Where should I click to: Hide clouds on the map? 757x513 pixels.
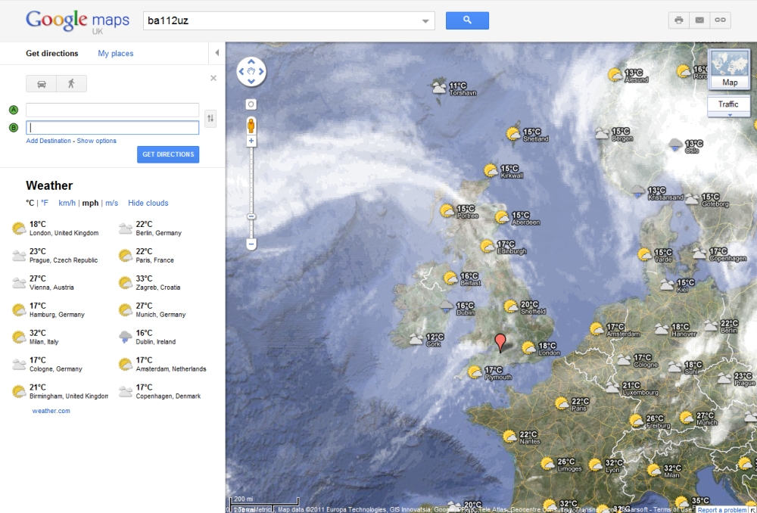148,203
